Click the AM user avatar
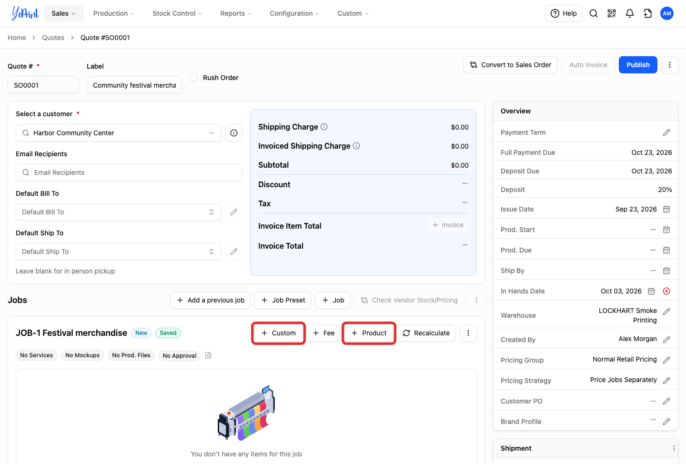Image resolution: width=686 pixels, height=464 pixels. pos(667,13)
